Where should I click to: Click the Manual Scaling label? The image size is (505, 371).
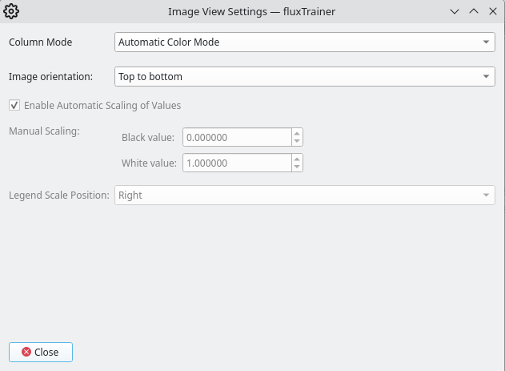(44, 131)
